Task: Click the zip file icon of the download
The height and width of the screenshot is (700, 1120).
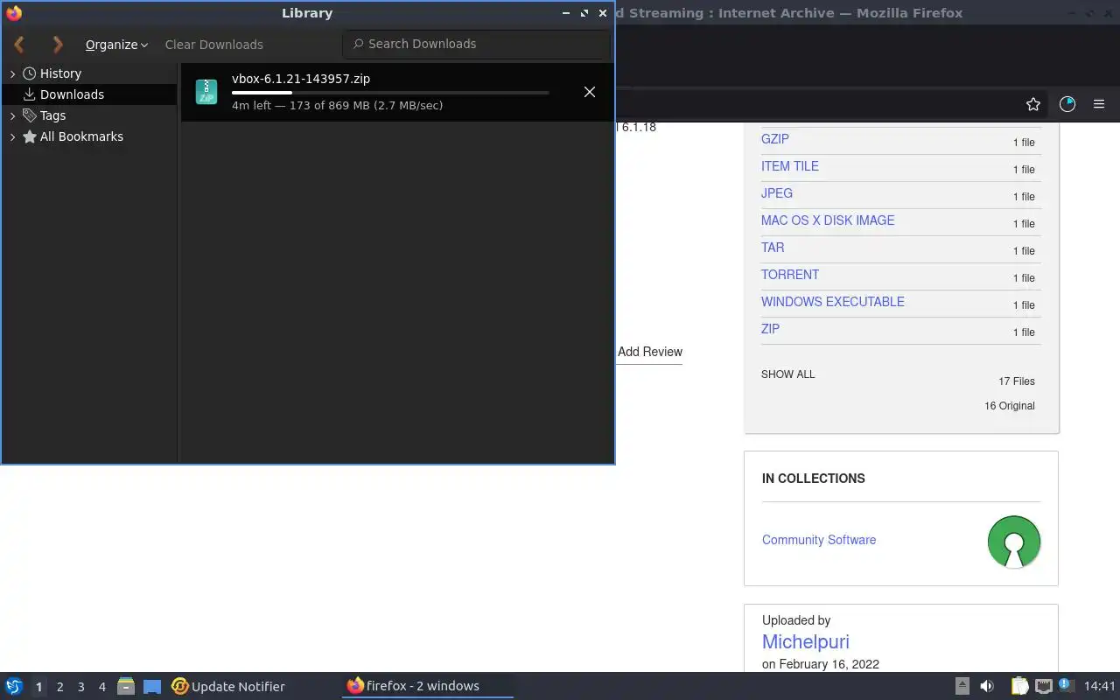Action: point(206,92)
